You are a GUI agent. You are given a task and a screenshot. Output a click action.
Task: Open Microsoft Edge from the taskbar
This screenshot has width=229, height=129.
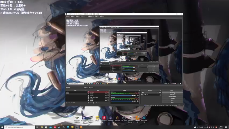pyautogui.click(x=68, y=127)
